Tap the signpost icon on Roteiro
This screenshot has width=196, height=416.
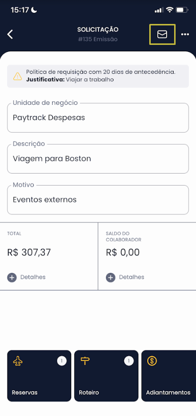85,361
